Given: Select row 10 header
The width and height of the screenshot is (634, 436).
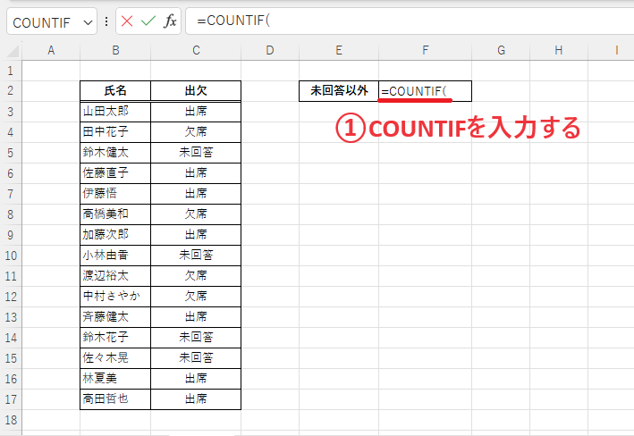Looking at the screenshot, I should pyautogui.click(x=11, y=256).
